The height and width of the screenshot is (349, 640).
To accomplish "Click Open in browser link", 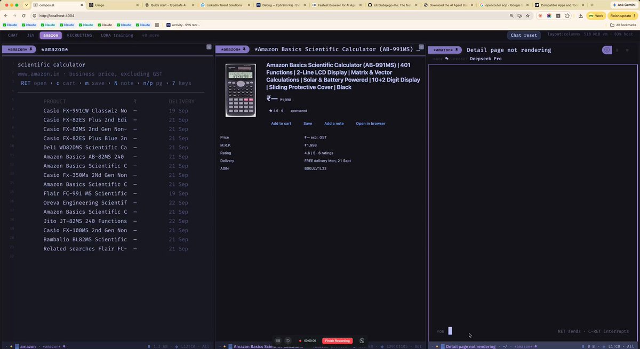I will [x=371, y=124].
